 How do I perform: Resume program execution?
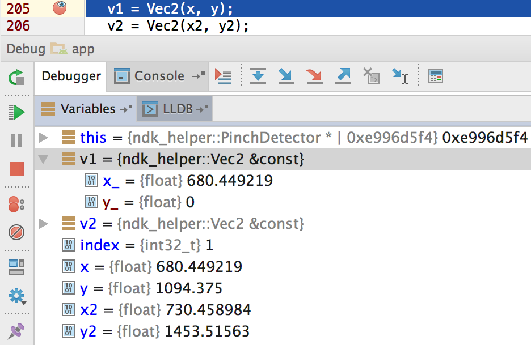tap(17, 112)
